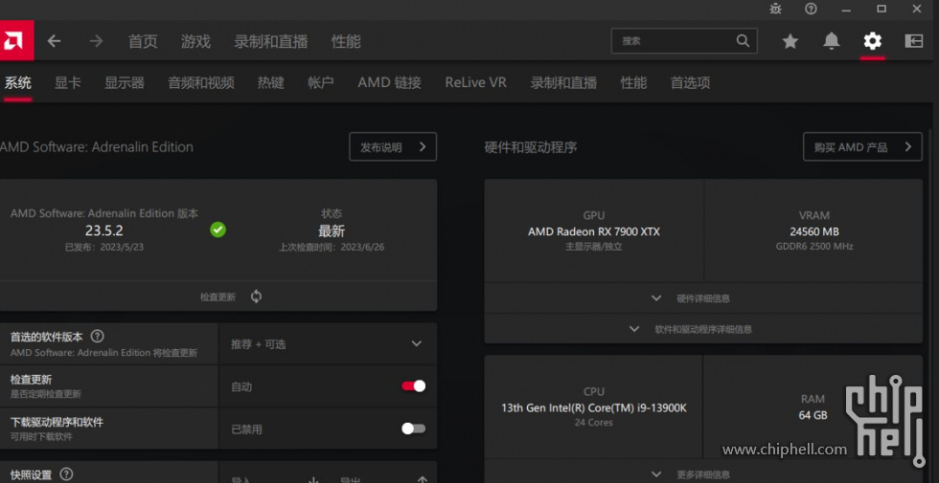Switch to the 显卡 tab

(67, 82)
